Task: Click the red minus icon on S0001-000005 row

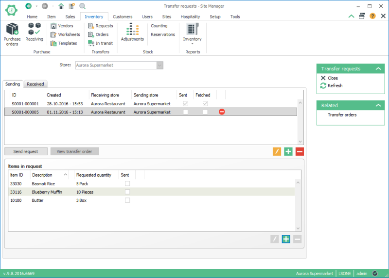Action: point(222,112)
